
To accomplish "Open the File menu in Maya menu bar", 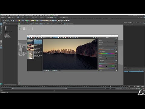I will click(1, 15).
